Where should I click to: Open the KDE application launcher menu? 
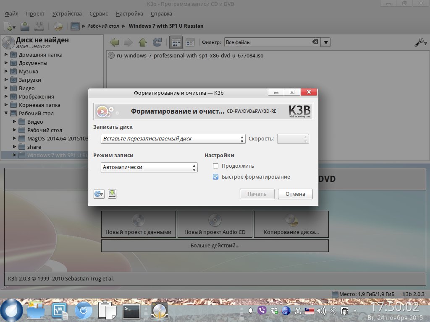(11, 310)
